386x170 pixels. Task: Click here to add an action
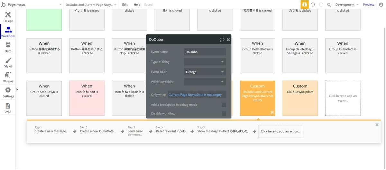pyautogui.click(x=280, y=131)
